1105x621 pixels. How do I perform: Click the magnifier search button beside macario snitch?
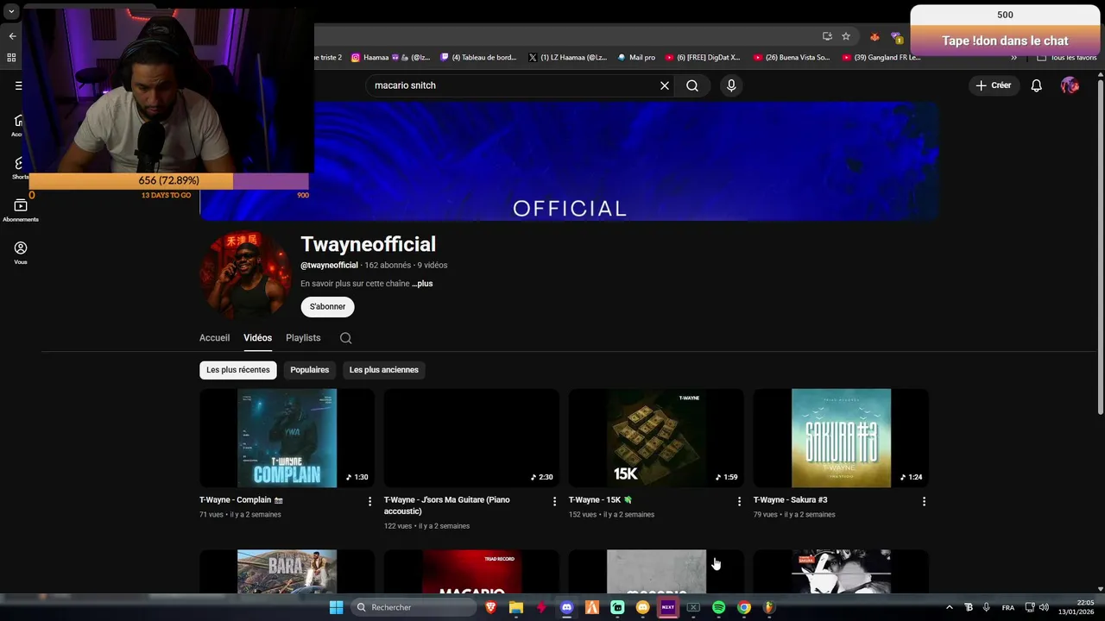pyautogui.click(x=692, y=85)
